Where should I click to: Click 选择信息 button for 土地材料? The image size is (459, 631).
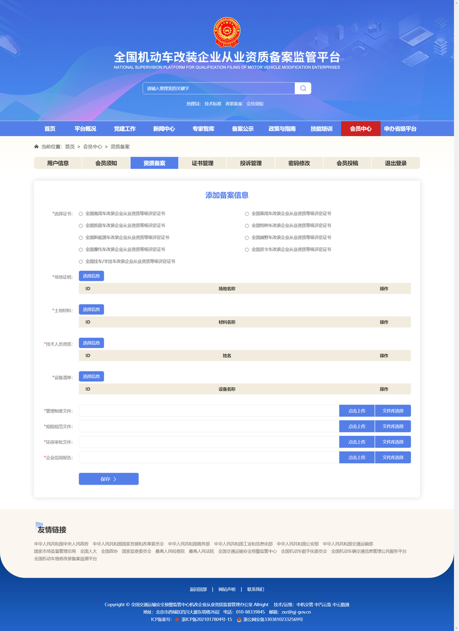(x=91, y=309)
